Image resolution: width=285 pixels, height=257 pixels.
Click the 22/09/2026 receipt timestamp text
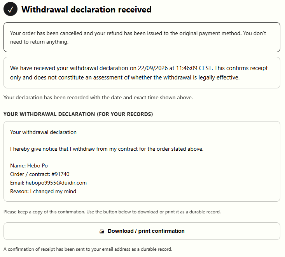[x=153, y=68]
